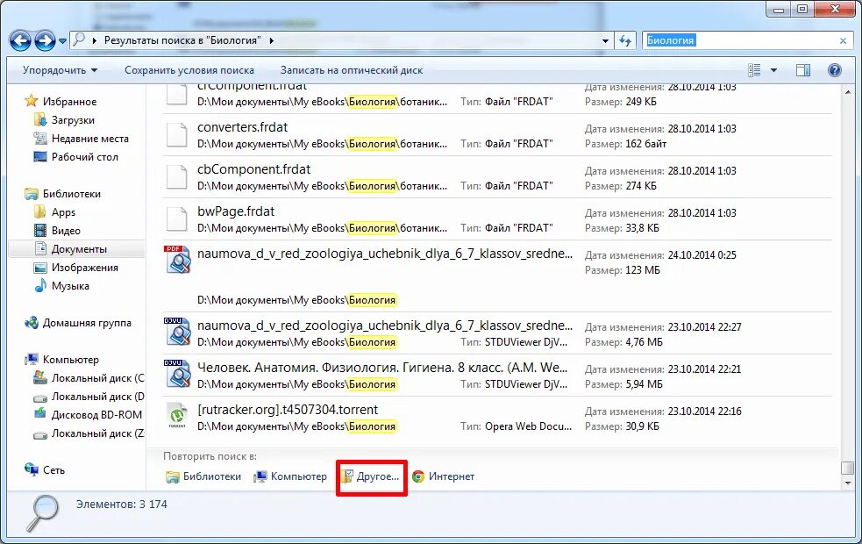Viewport: 862px width, 544px height.
Task: Open the view options dropdown arrow
Action: coord(773,70)
